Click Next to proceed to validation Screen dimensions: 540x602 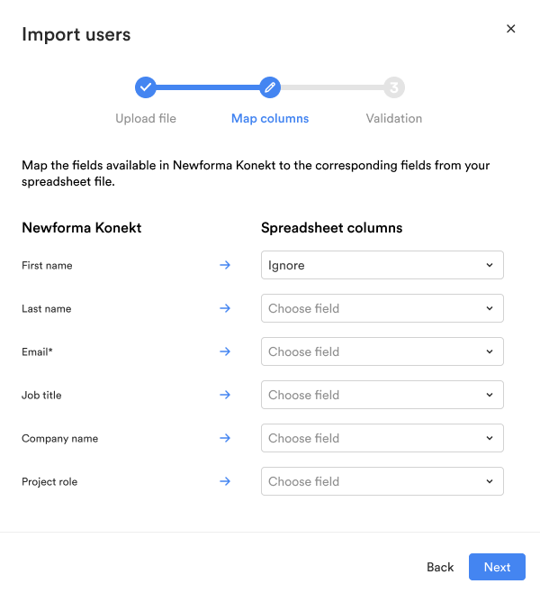pyautogui.click(x=497, y=567)
